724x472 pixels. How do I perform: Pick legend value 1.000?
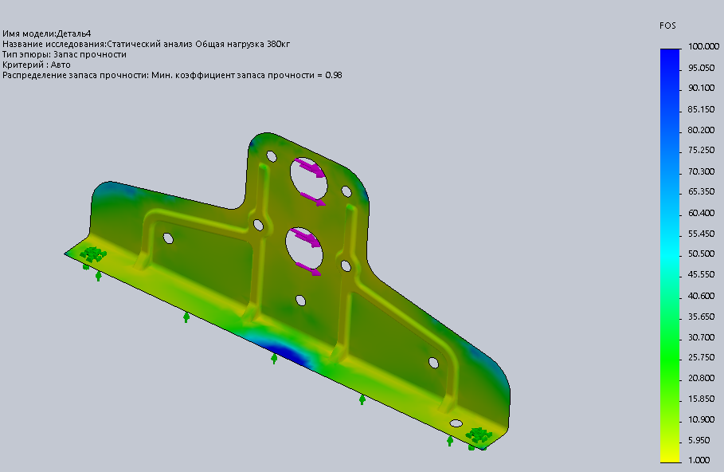[x=699, y=461]
